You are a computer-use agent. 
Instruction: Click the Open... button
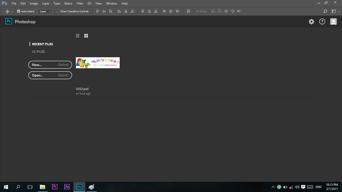click(x=50, y=75)
